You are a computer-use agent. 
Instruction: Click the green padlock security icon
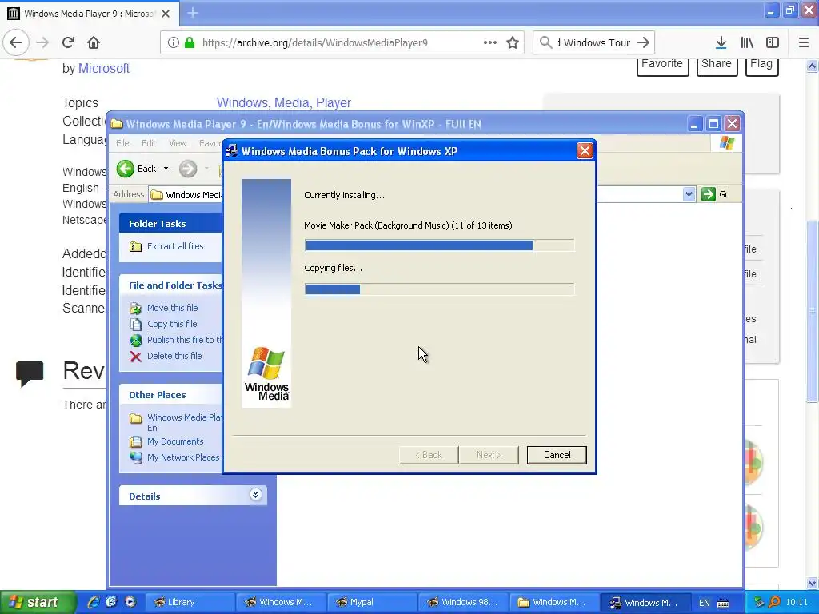pyautogui.click(x=190, y=43)
